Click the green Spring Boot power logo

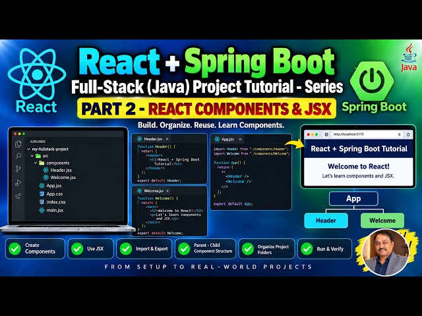tap(372, 80)
